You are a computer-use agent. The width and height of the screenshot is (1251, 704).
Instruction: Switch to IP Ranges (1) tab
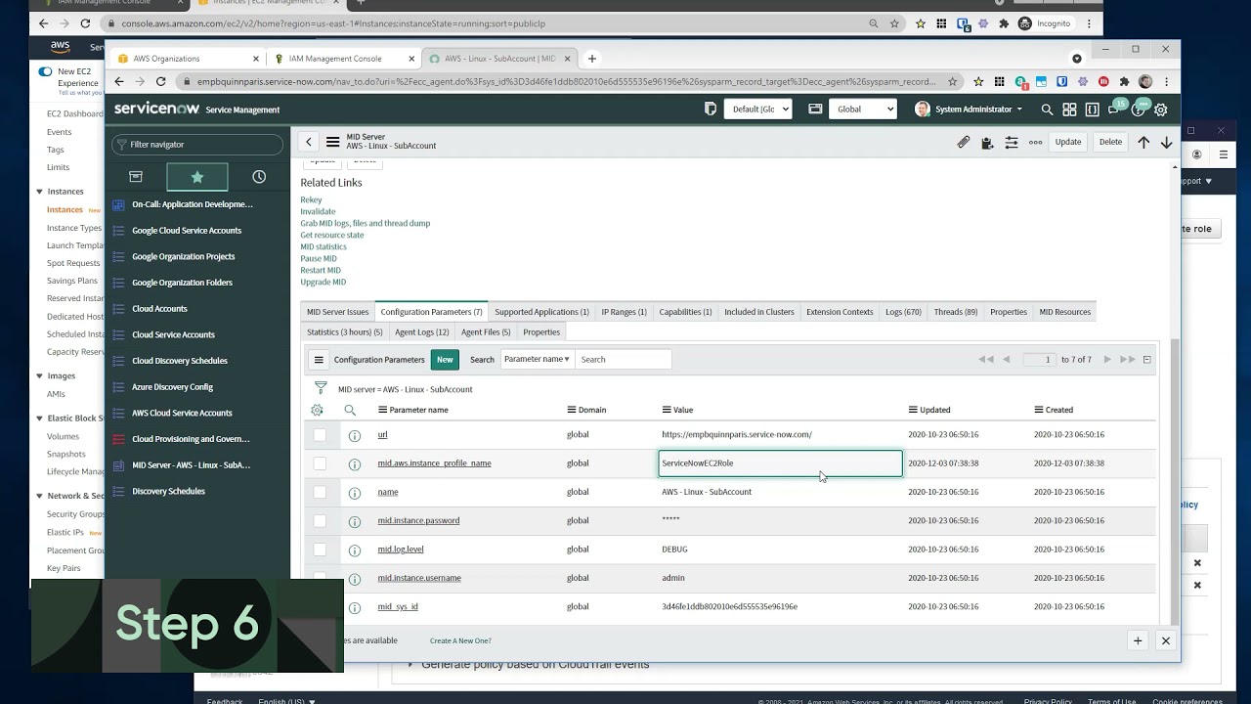click(624, 312)
